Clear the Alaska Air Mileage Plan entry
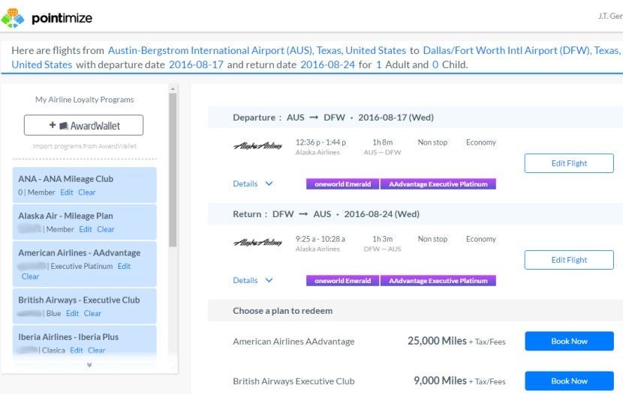Image resolution: width=623 pixels, height=394 pixels. pyautogui.click(x=106, y=229)
